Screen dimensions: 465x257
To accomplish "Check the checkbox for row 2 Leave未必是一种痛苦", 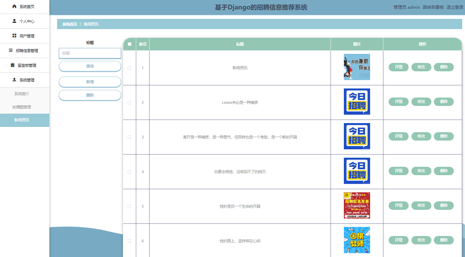I will (x=130, y=102).
